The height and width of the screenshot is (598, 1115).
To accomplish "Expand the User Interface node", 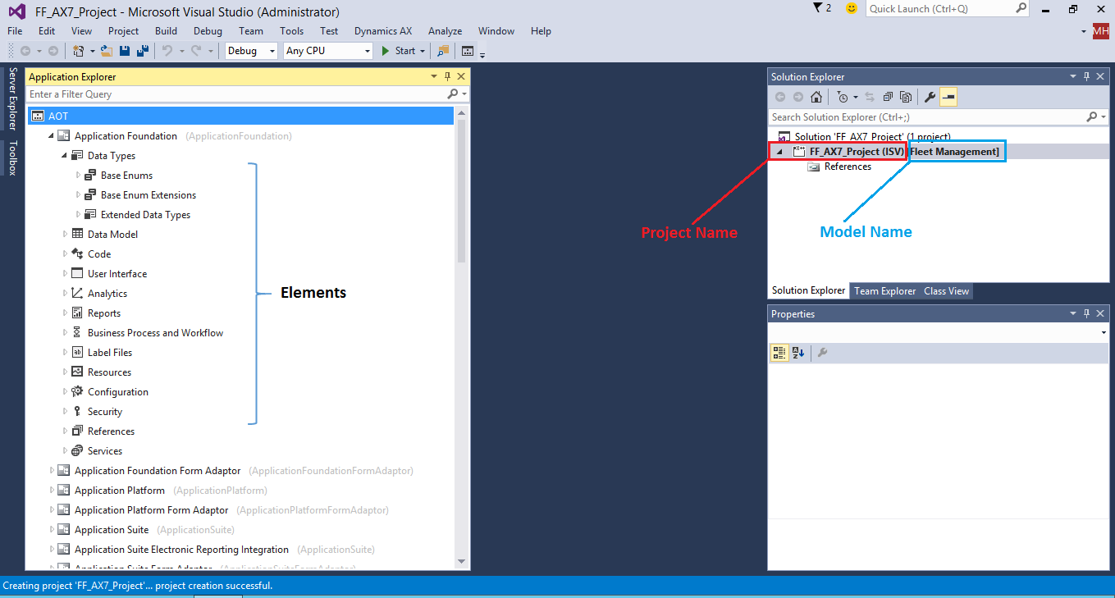I will 65,274.
